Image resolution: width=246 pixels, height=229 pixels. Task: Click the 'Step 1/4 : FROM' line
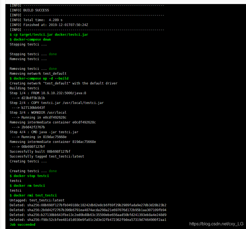(x=48, y=93)
